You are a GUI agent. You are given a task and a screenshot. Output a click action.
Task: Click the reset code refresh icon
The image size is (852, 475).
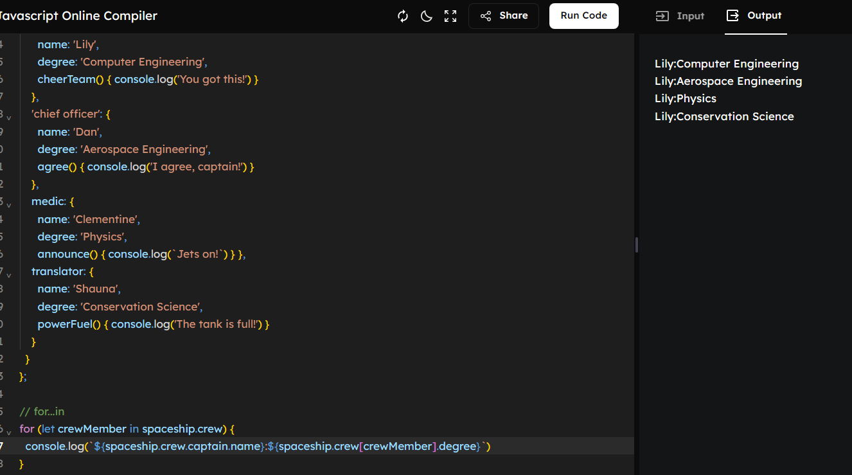coord(403,16)
